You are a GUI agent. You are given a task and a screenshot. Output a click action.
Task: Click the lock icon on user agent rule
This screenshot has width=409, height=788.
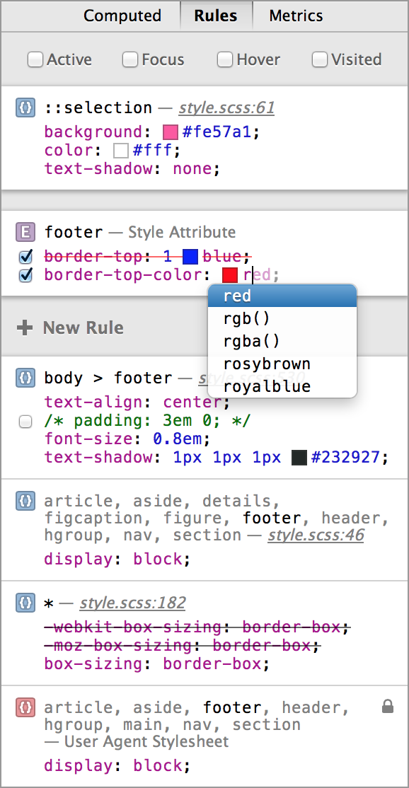click(387, 707)
